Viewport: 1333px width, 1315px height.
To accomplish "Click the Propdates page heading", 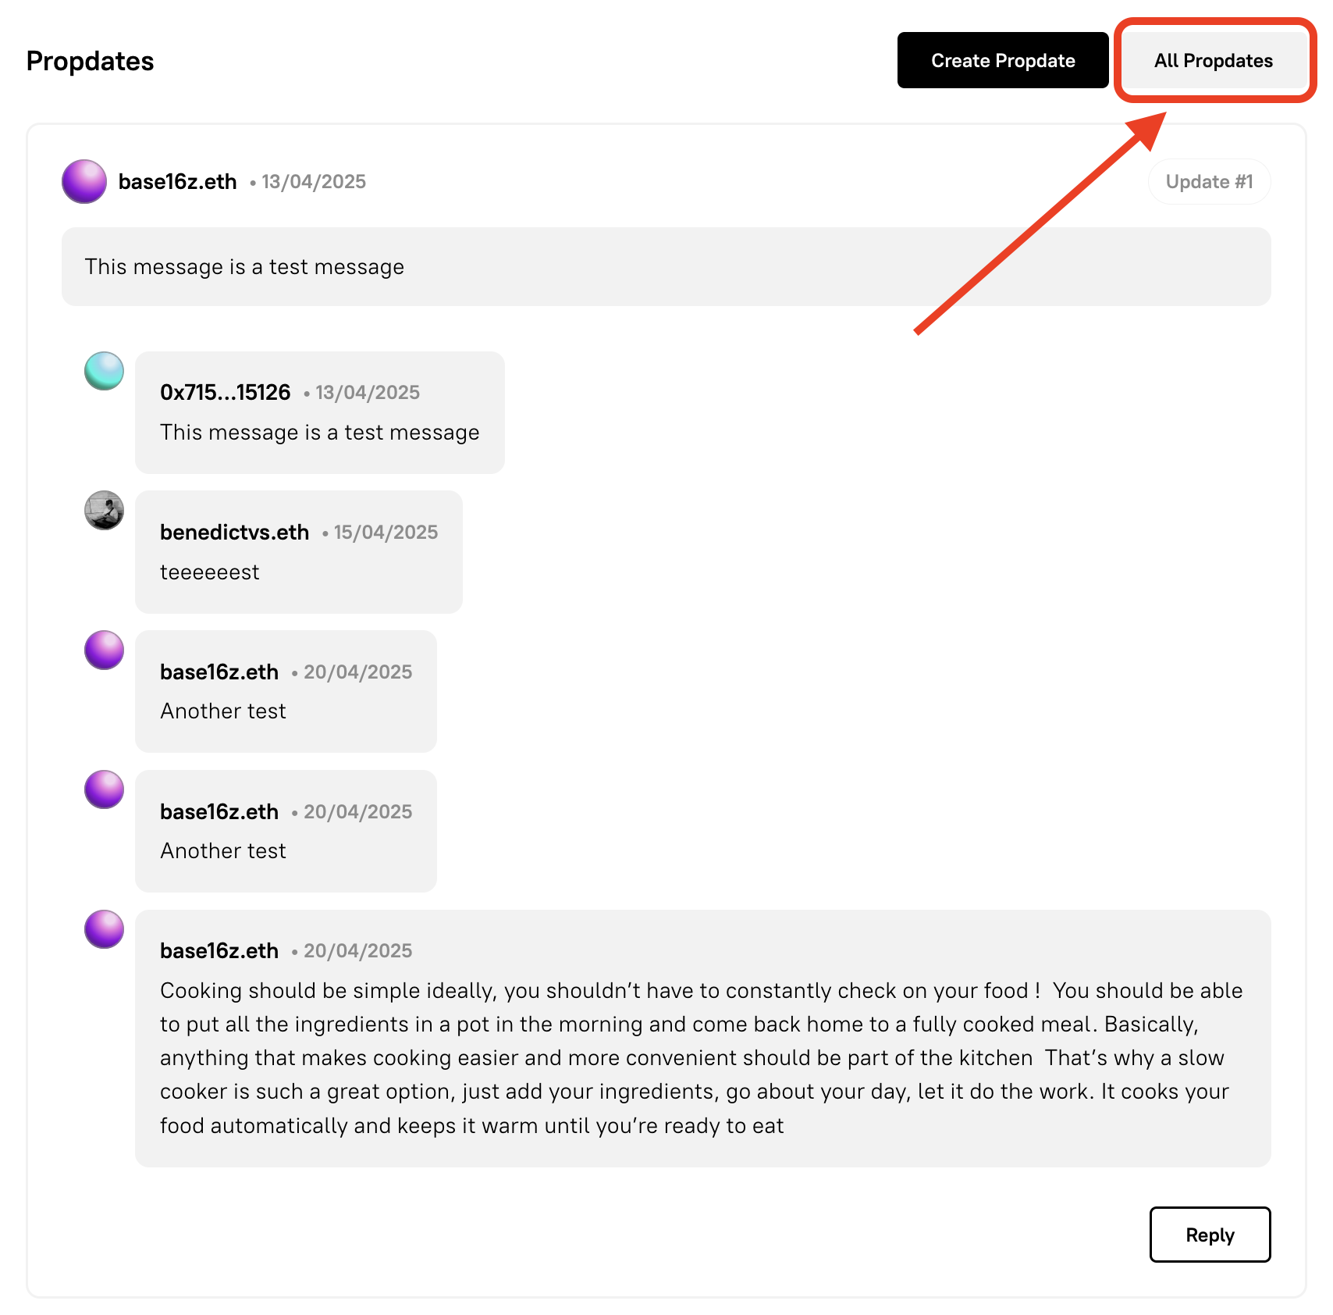I will (90, 61).
